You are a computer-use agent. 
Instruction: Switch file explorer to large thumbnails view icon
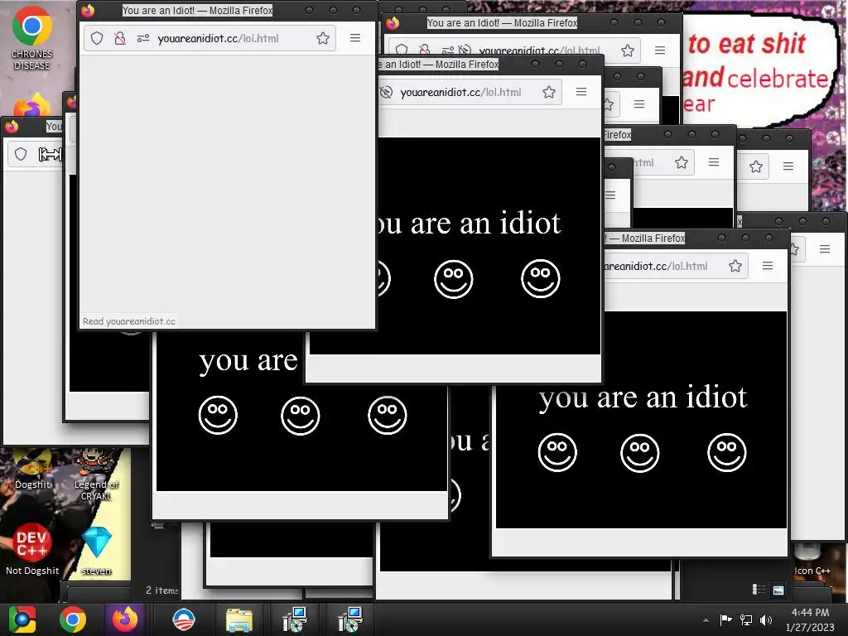pos(778,590)
